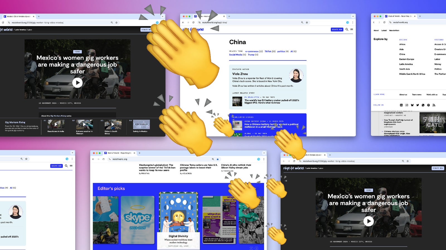Open the Trump related term link
Viewport: 446px width, 250px height.
251,55
